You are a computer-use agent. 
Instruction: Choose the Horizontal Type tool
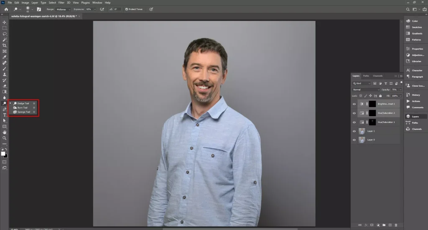click(x=5, y=115)
